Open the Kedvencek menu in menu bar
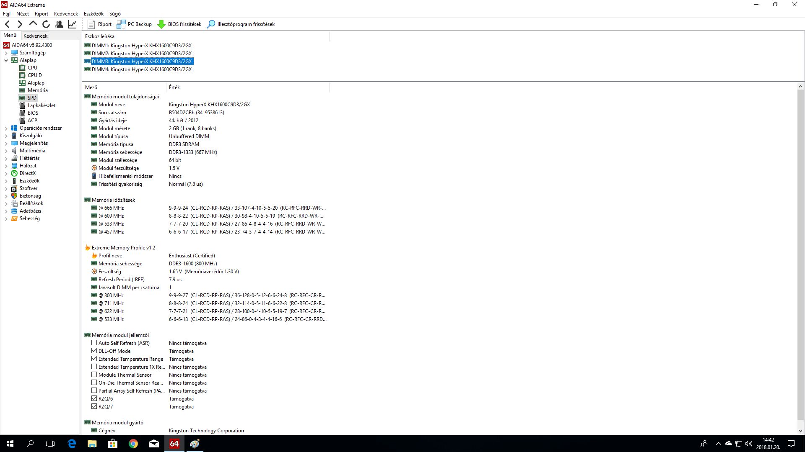 point(66,14)
